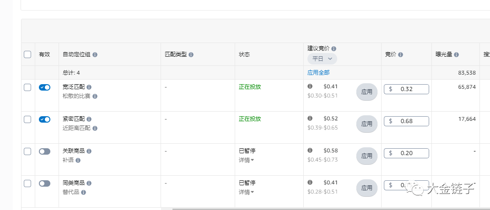Click info icon next to 自动定位组 header
The height and width of the screenshot is (210, 490).
tap(95, 54)
